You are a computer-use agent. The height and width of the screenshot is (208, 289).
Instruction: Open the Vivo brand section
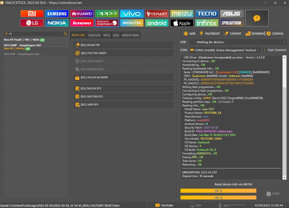(x=132, y=14)
